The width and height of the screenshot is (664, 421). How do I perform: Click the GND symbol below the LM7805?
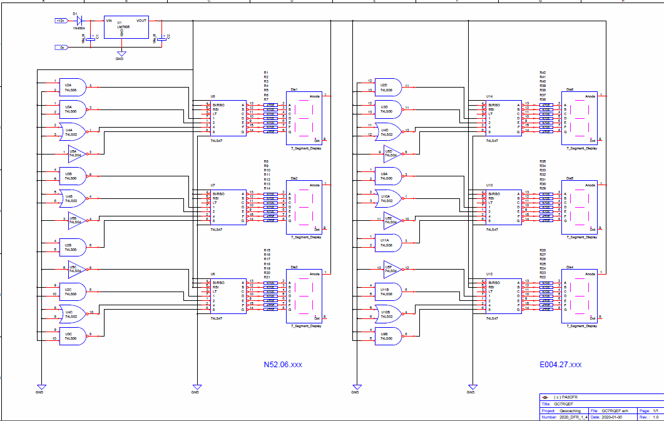click(x=121, y=55)
